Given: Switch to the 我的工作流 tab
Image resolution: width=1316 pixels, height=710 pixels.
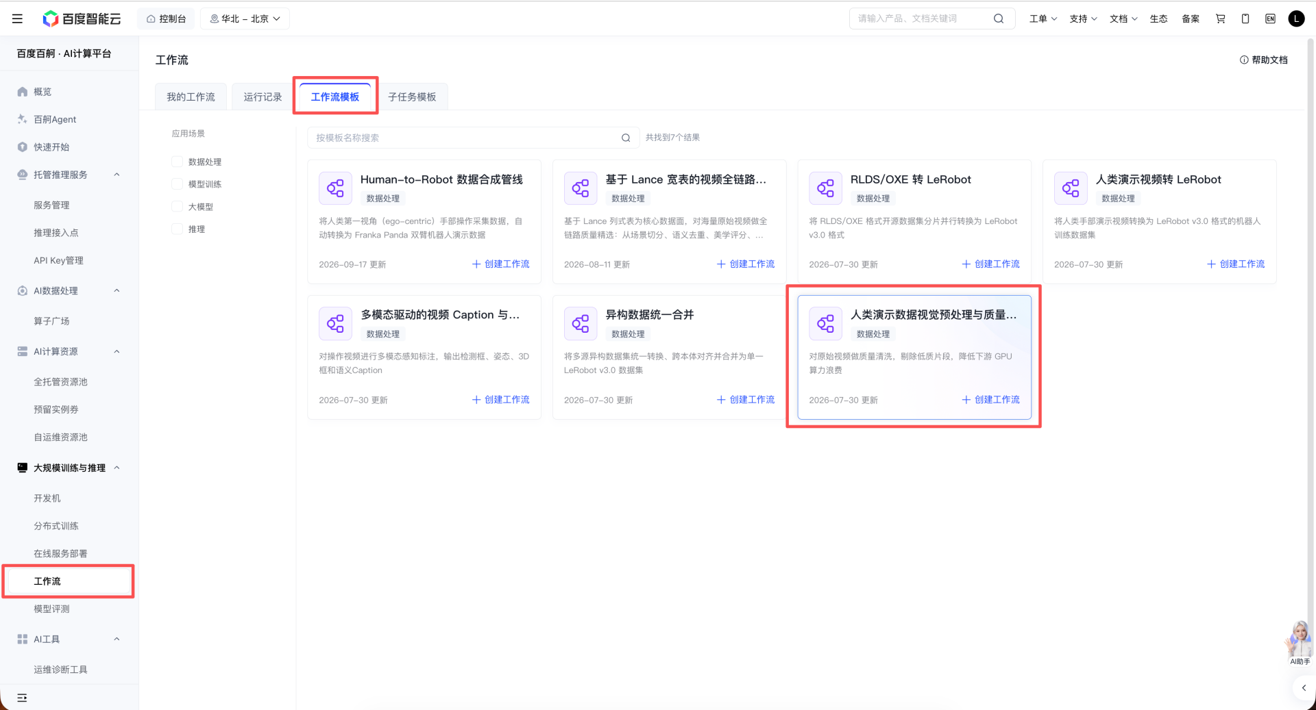Looking at the screenshot, I should pyautogui.click(x=191, y=97).
